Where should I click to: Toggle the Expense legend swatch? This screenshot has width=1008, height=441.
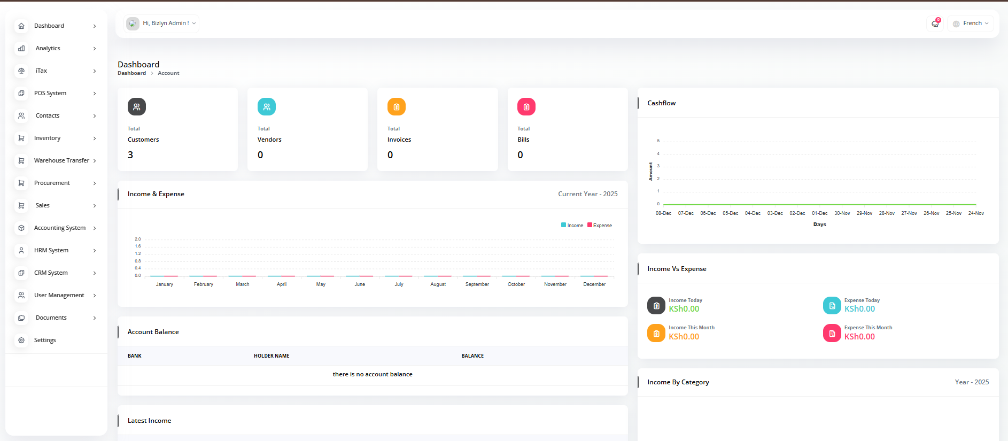[590, 225]
